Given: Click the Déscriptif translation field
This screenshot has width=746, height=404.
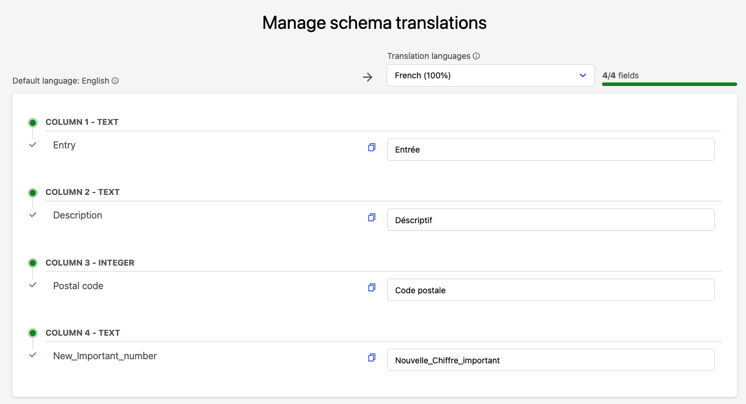Looking at the screenshot, I should click(x=550, y=220).
